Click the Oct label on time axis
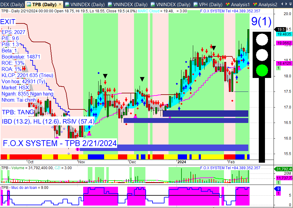293x208 pixels. 31,162
